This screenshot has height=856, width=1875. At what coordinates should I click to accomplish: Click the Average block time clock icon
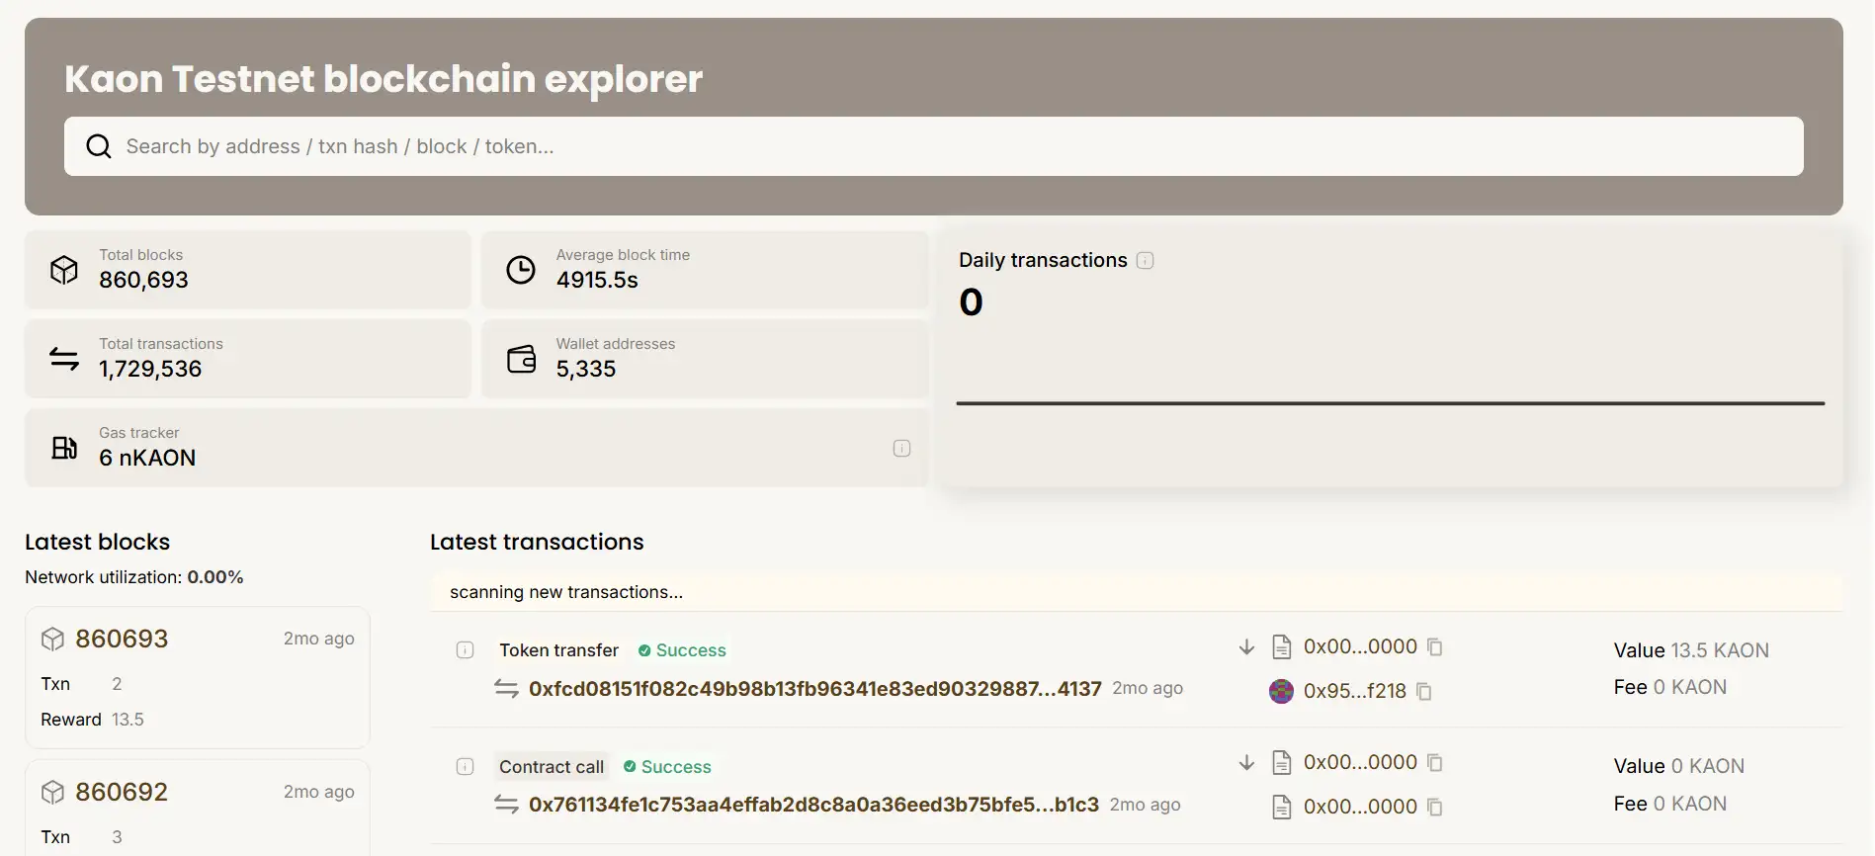pos(521,270)
